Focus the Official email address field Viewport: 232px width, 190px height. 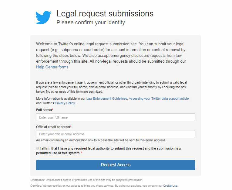point(116,134)
